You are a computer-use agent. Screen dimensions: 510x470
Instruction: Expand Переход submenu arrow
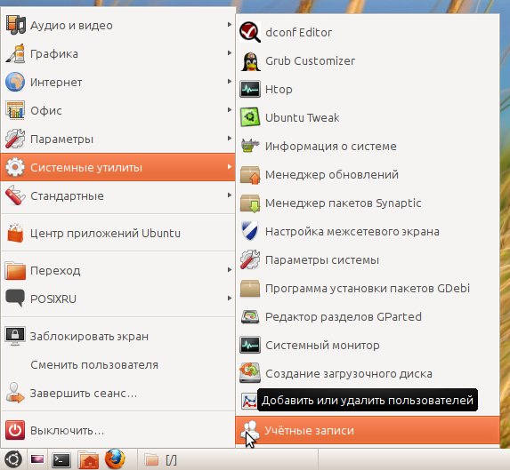(x=230, y=270)
